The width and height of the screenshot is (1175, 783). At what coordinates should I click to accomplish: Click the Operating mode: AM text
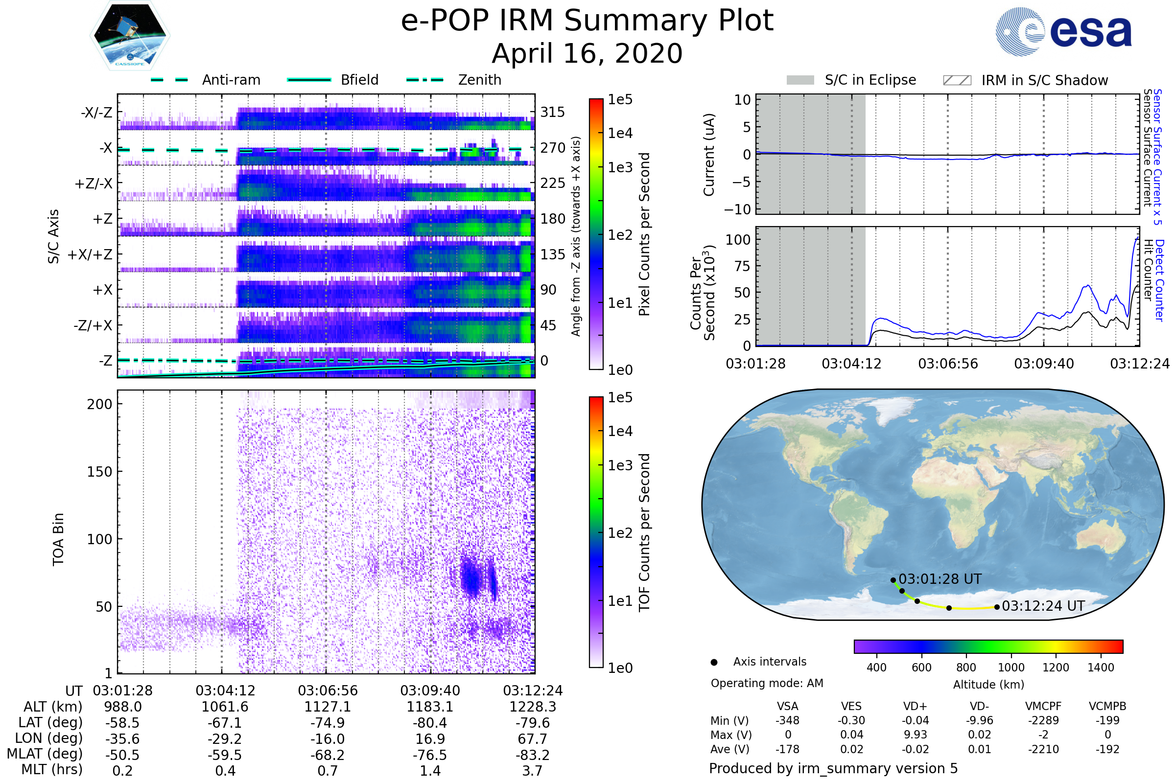click(x=767, y=683)
